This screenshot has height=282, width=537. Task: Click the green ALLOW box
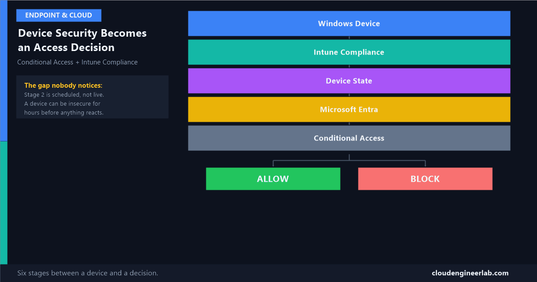coord(273,179)
